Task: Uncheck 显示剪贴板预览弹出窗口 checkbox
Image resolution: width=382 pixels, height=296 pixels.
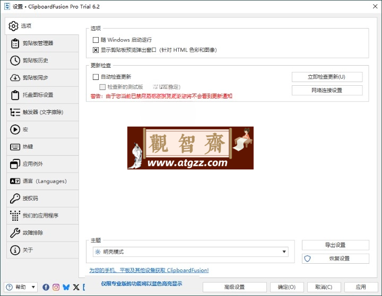Action: 95,50
